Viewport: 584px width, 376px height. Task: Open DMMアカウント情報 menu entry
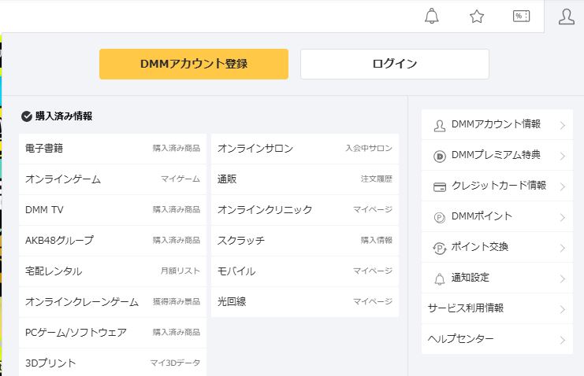coord(497,124)
